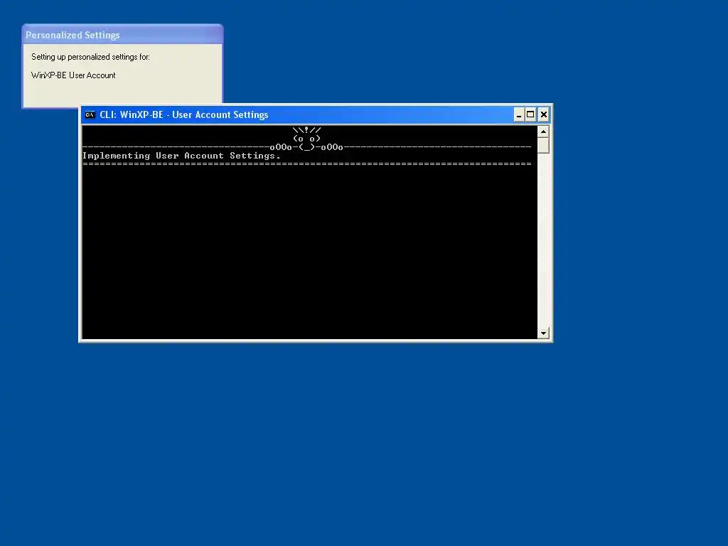Click the Personalized Settings dialog title

tap(73, 36)
